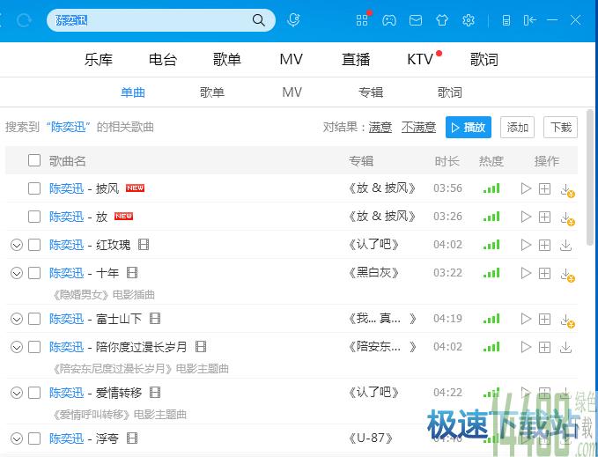Switch to the 单曲 results tab
The width and height of the screenshot is (598, 457).
point(133,92)
